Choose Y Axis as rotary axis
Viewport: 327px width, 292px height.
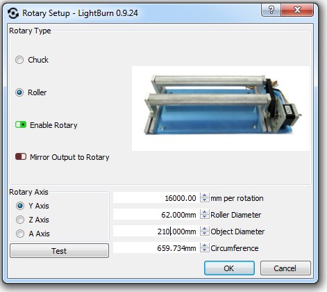(20, 206)
